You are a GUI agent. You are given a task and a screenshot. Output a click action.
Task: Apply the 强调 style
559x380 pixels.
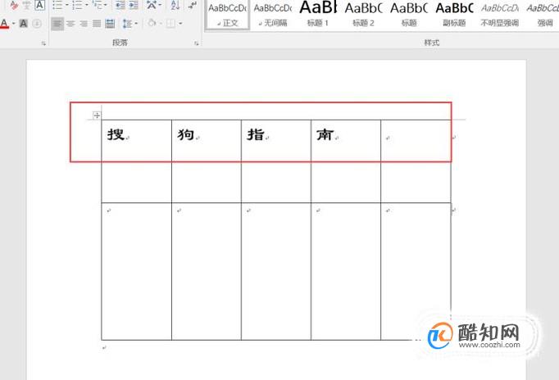(542, 15)
